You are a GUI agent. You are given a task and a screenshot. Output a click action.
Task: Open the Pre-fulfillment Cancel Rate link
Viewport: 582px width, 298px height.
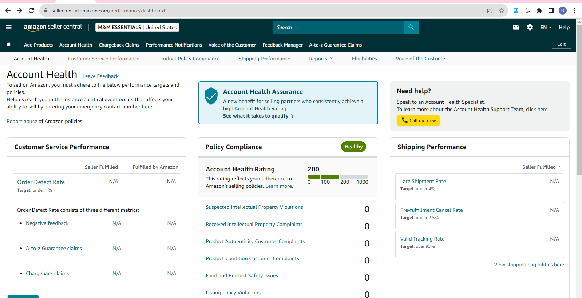coord(432,210)
